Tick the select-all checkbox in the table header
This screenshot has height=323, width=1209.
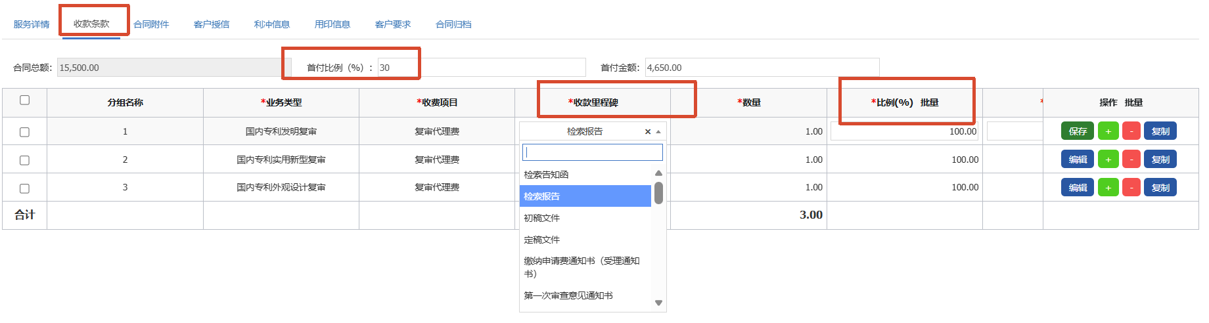click(x=25, y=100)
